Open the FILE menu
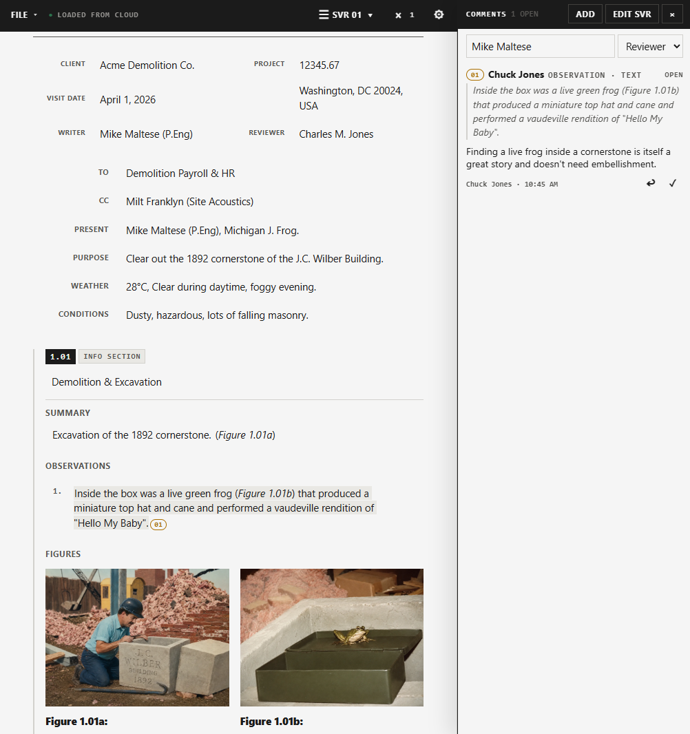The width and height of the screenshot is (690, 734). pyautogui.click(x=23, y=15)
